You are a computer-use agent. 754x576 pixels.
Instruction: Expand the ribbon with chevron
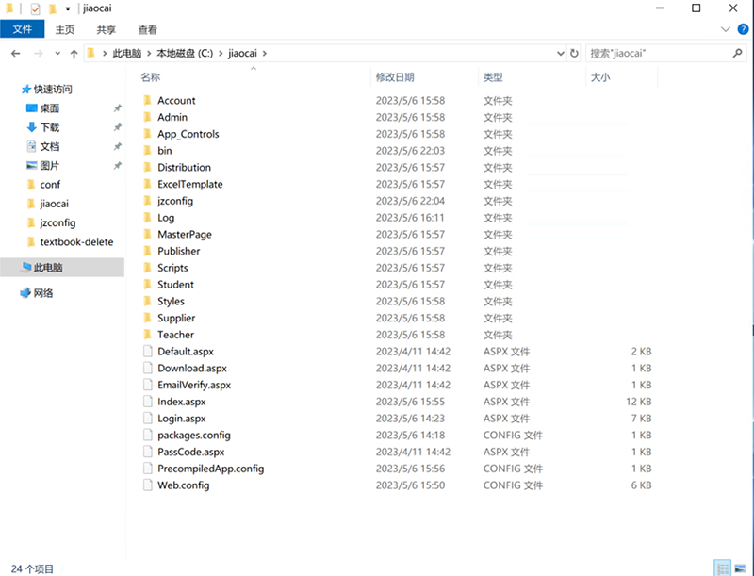coord(725,29)
